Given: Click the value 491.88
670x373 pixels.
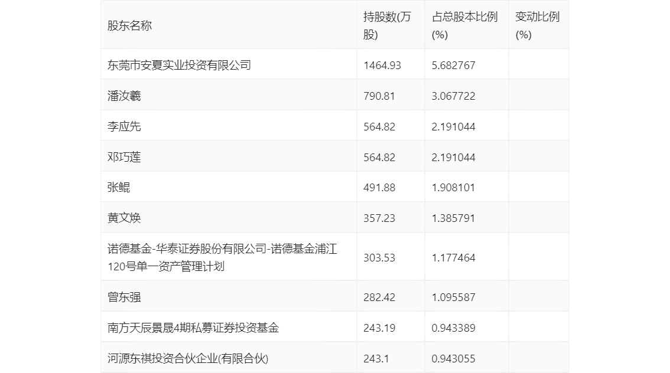Looking at the screenshot, I should 379,188.
